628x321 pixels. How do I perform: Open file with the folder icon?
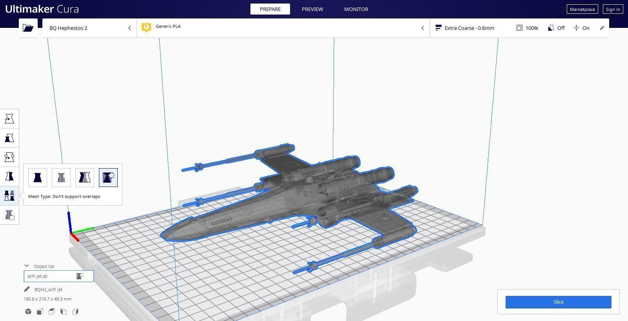coord(28,28)
